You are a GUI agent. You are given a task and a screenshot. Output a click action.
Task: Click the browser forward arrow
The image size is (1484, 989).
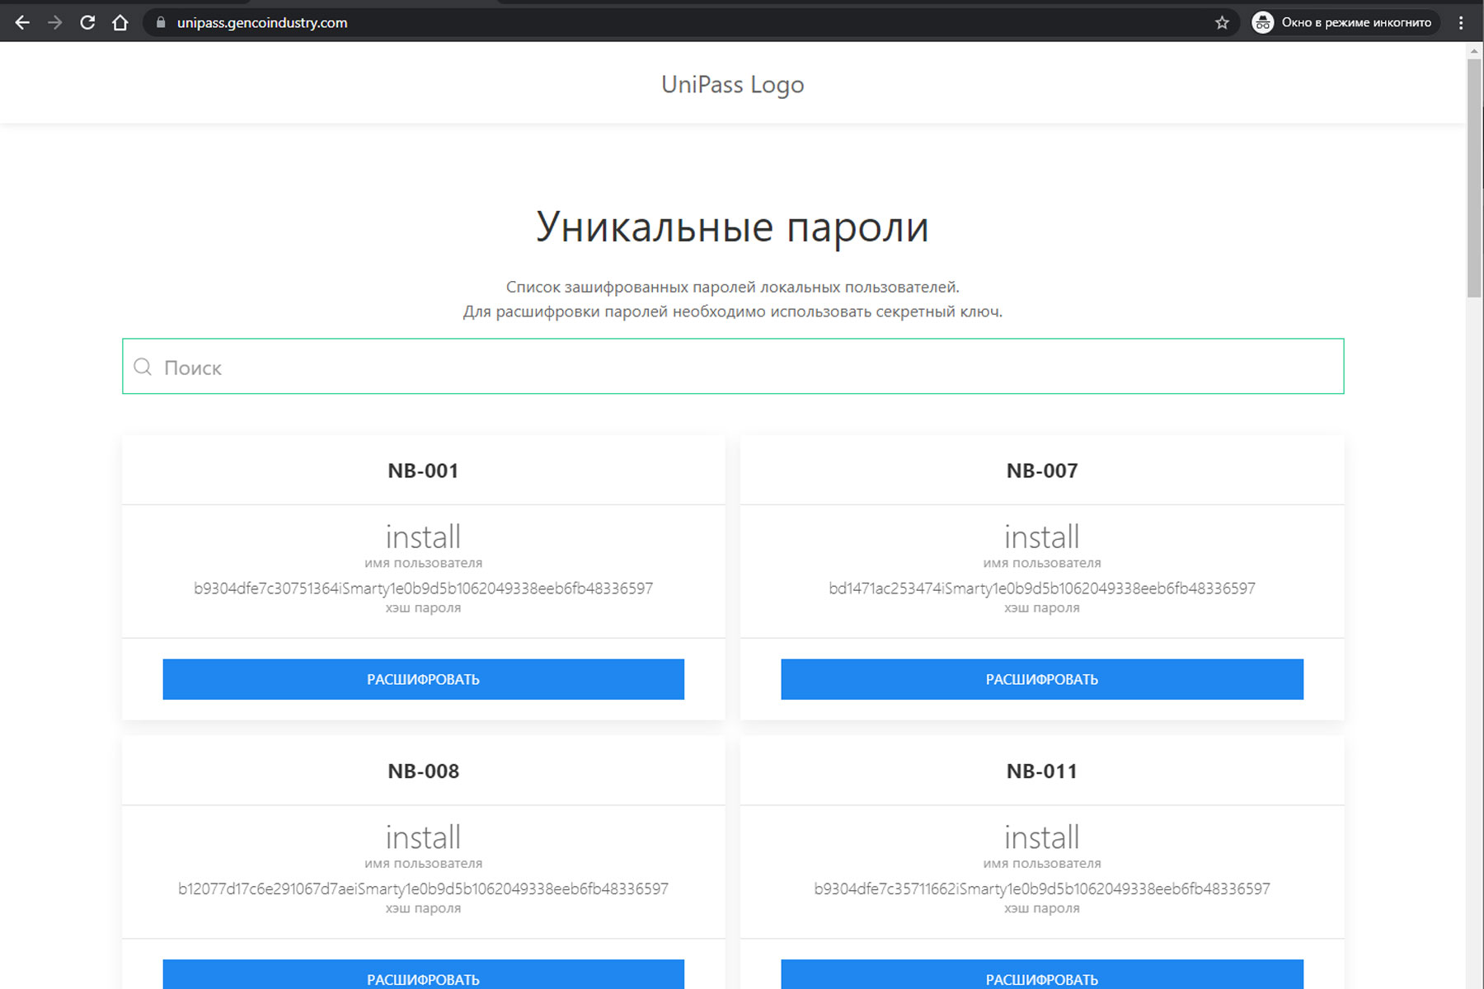[x=55, y=23]
